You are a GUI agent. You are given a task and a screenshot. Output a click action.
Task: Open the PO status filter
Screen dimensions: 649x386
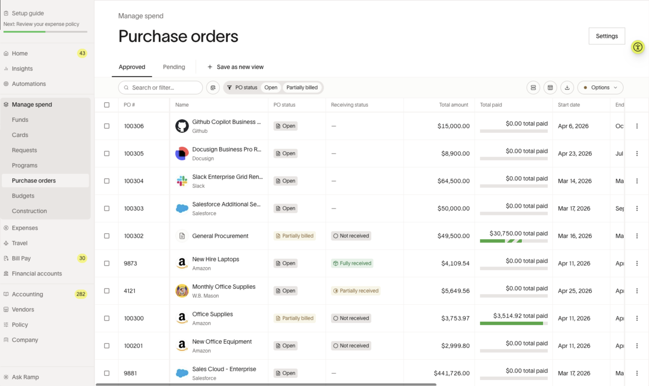tap(242, 88)
